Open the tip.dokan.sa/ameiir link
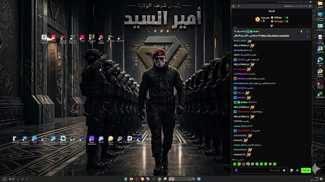 275,36
